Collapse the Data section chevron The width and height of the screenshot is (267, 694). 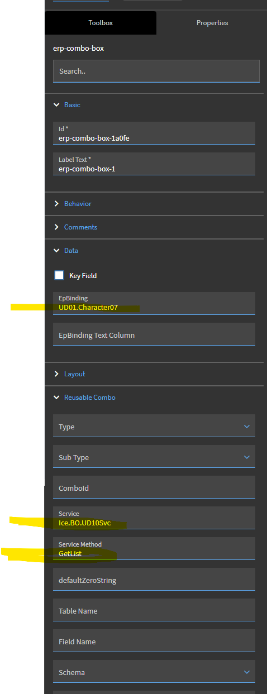56,251
